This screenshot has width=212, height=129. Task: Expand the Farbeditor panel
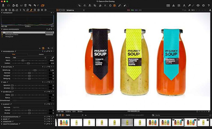(x=2, y=122)
